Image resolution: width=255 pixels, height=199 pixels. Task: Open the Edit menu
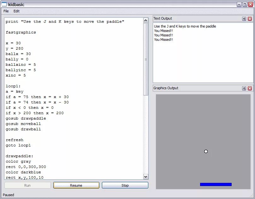point(16,11)
